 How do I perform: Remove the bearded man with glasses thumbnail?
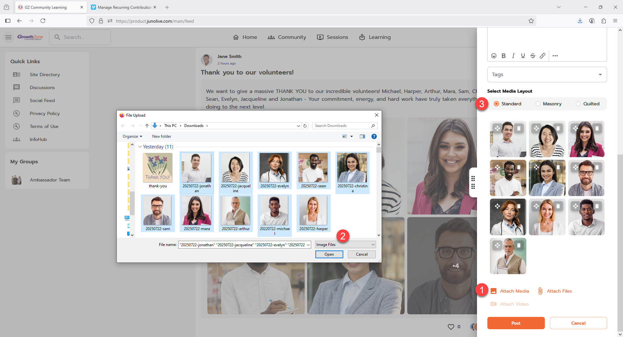(597, 167)
